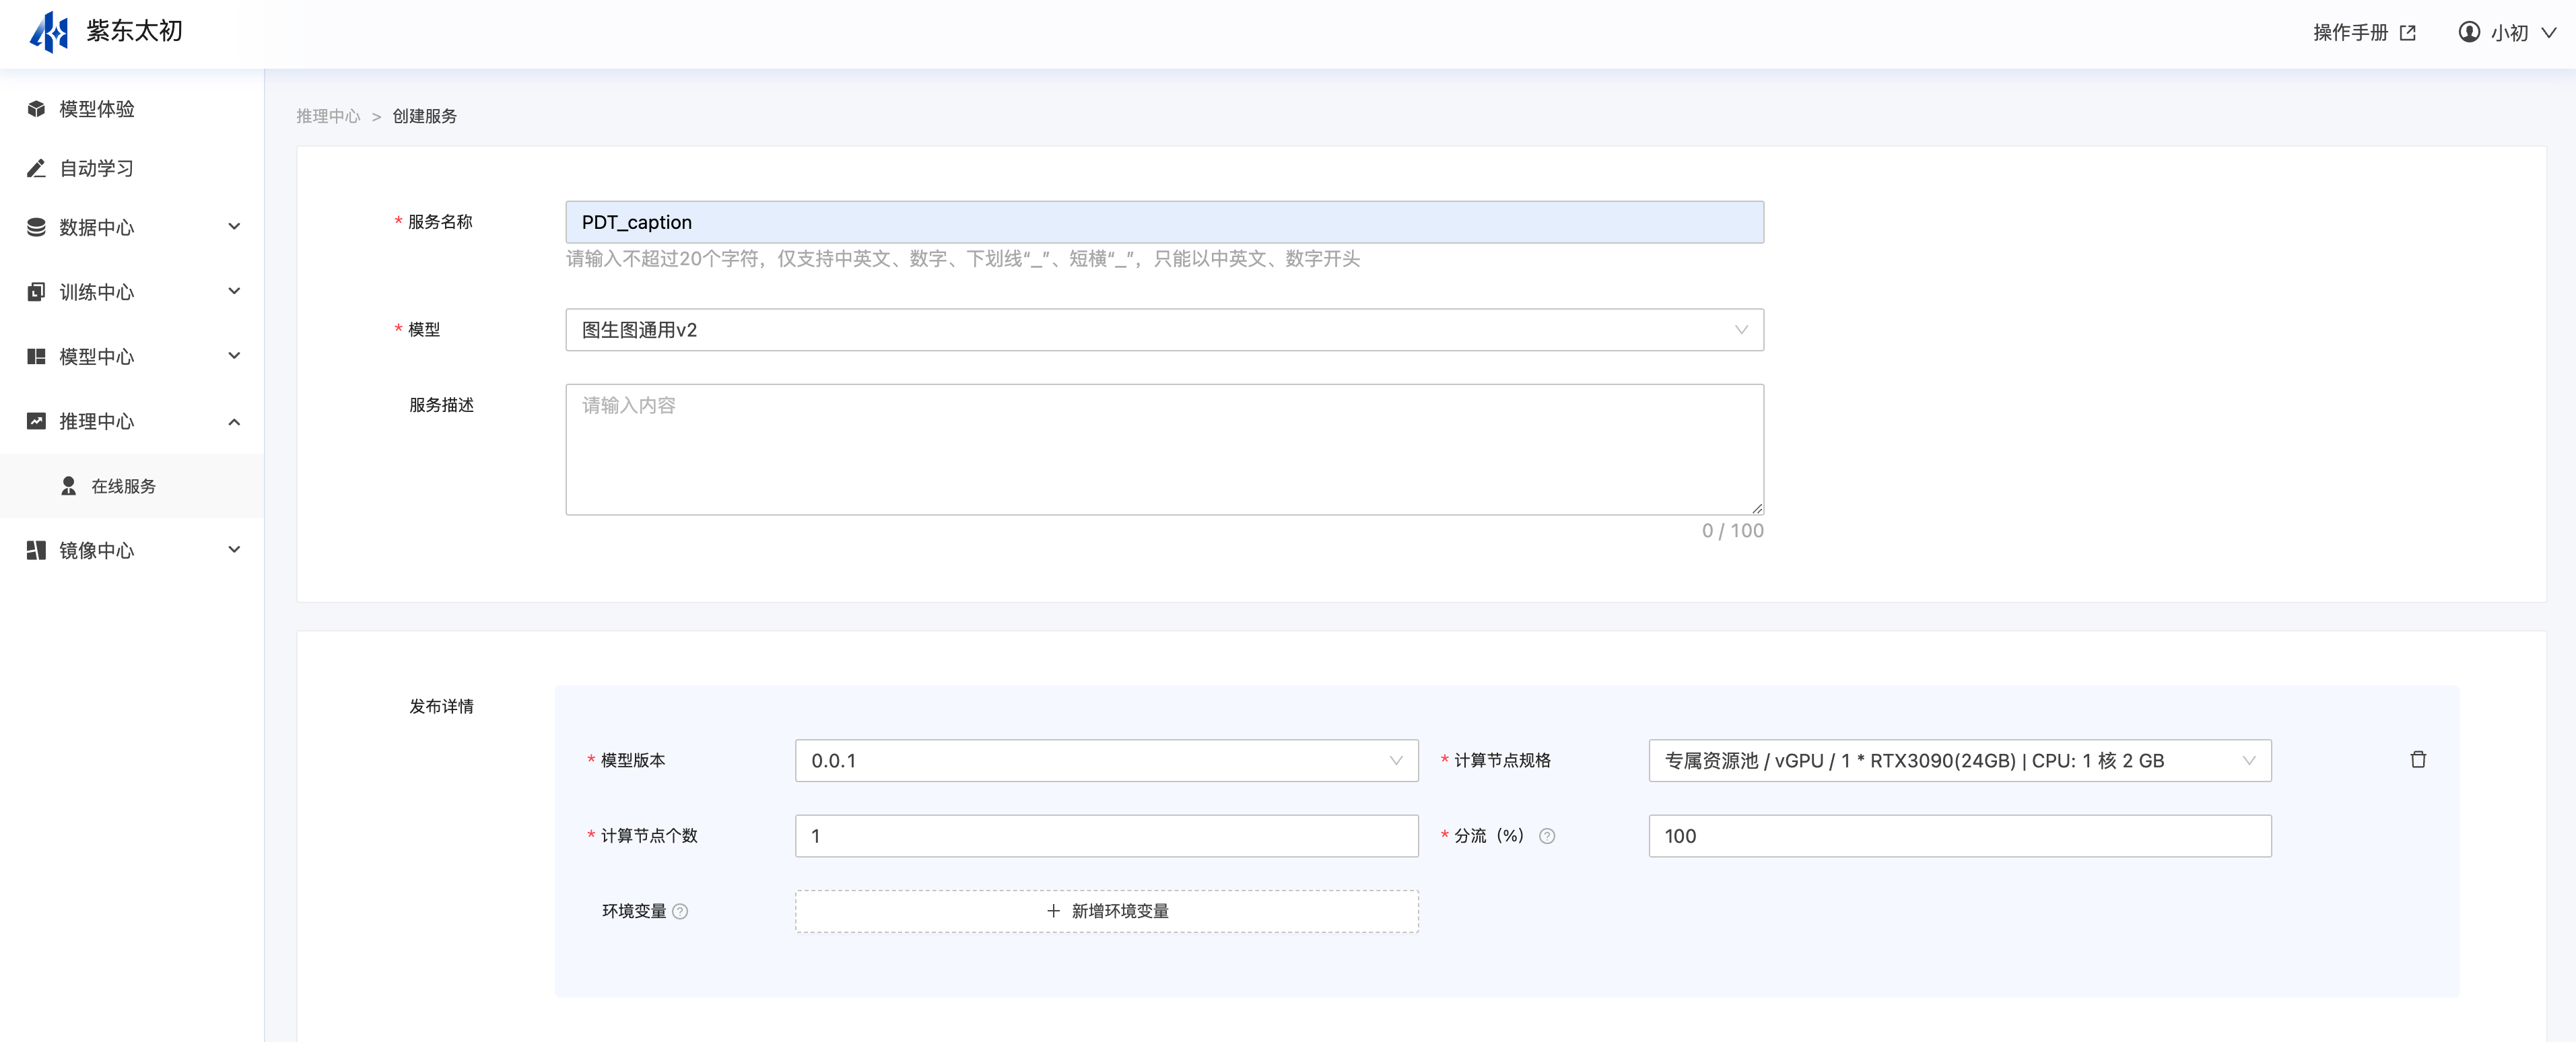The width and height of the screenshot is (2576, 1042).
Task: Expand the 模型中心 menu chevron
Action: 234,356
